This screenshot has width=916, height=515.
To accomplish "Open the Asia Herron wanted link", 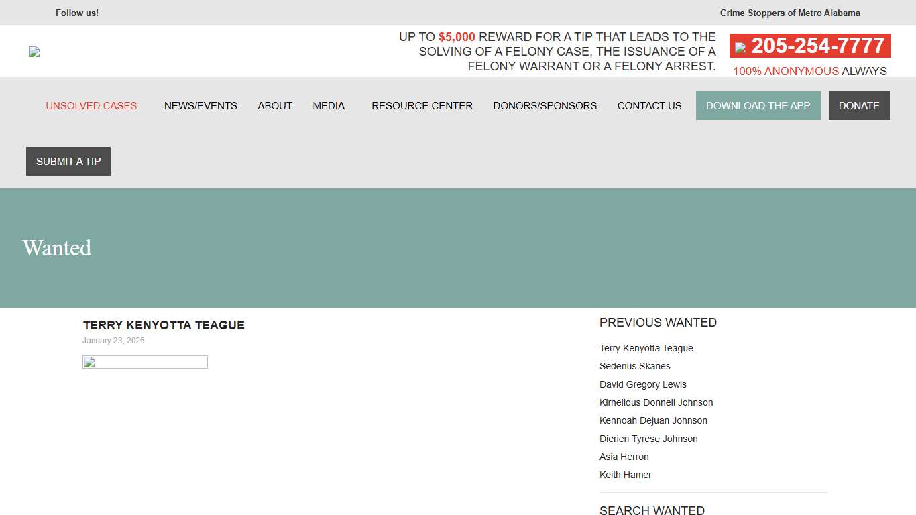I will [x=624, y=457].
